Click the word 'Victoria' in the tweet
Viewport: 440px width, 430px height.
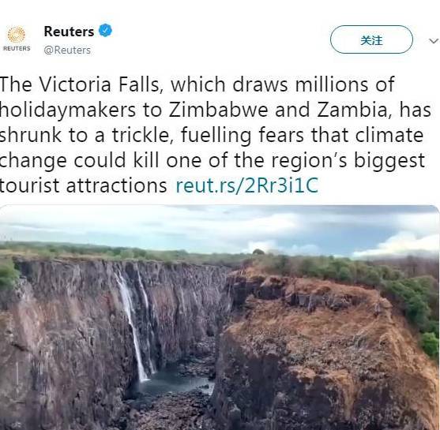[x=75, y=84]
